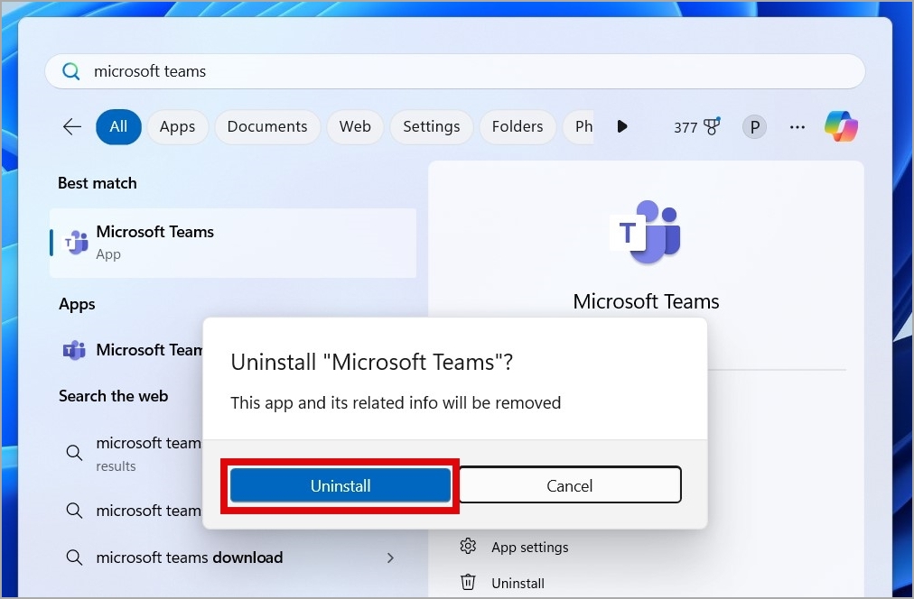
Task: Switch to the Apps filter tab
Action: (x=177, y=126)
